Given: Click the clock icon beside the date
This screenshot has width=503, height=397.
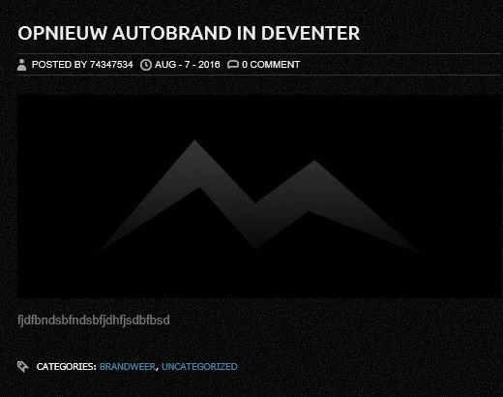Looking at the screenshot, I should point(146,65).
